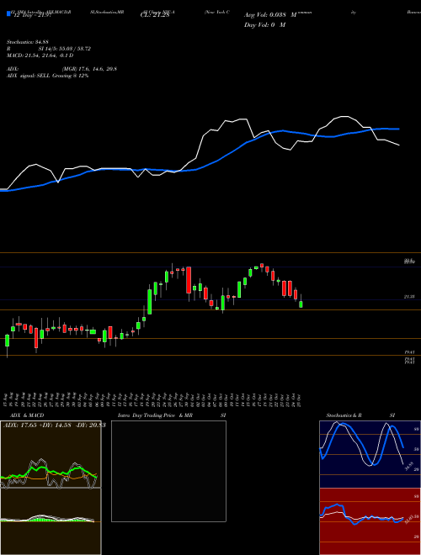Click the "ADX signal: SELL" text
Screen dimensions: 421x555
[x=29, y=76]
